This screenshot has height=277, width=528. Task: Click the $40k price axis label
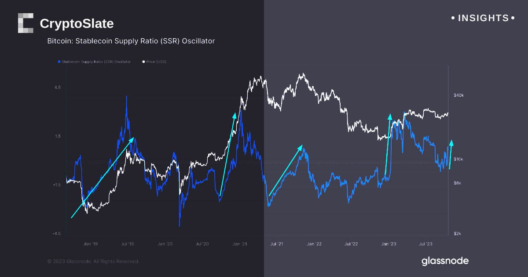click(459, 95)
